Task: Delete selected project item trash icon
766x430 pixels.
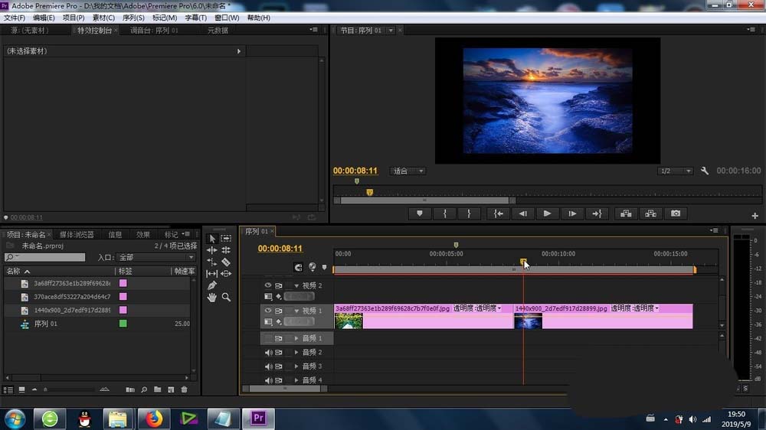Action: pos(184,389)
